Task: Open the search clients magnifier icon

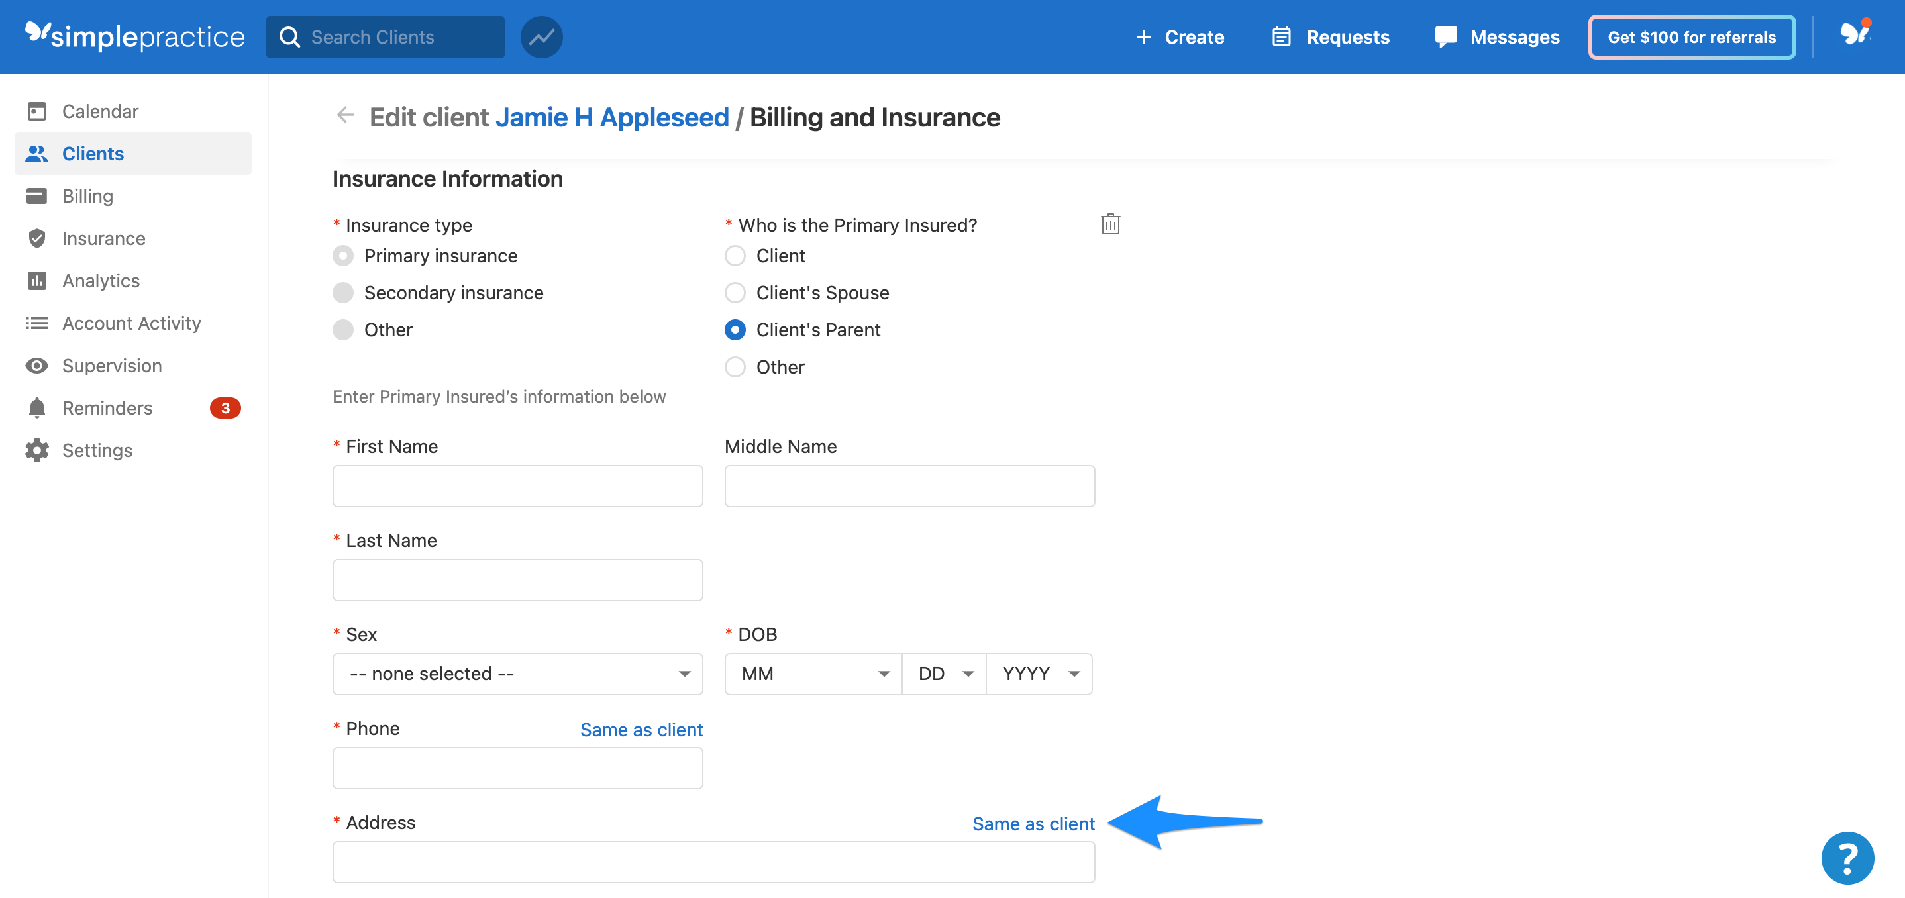Action: 290,36
